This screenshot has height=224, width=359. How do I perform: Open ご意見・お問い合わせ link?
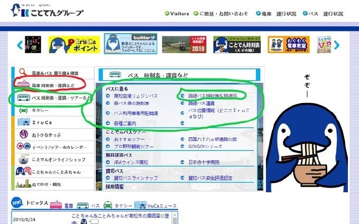(x=220, y=13)
